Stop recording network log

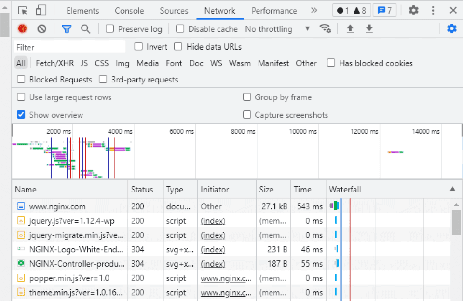23,28
